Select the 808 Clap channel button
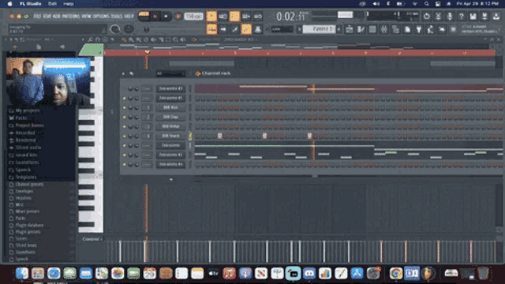This screenshot has height=284, width=505. [170, 117]
